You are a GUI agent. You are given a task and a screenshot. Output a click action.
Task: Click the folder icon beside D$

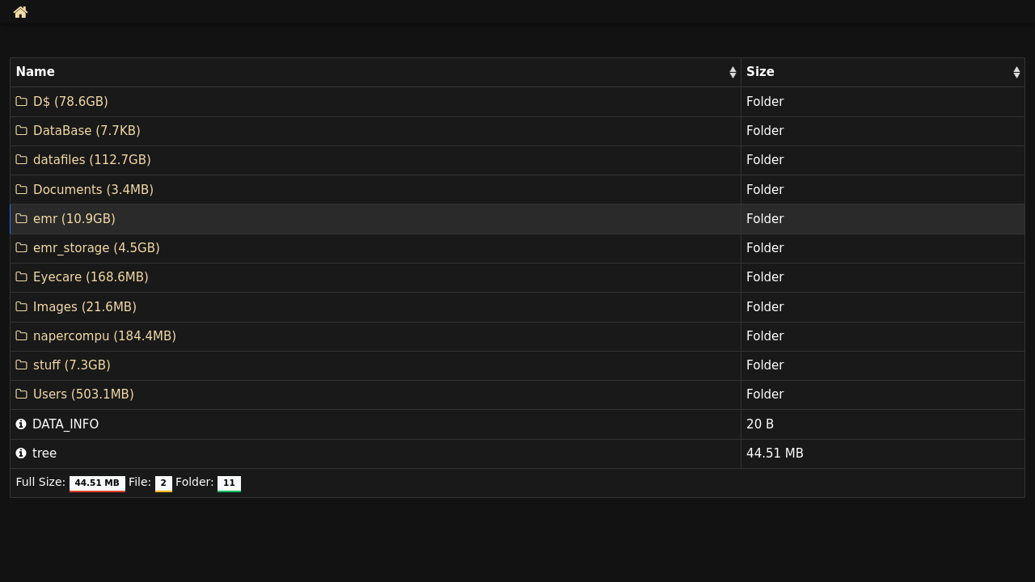pos(22,101)
